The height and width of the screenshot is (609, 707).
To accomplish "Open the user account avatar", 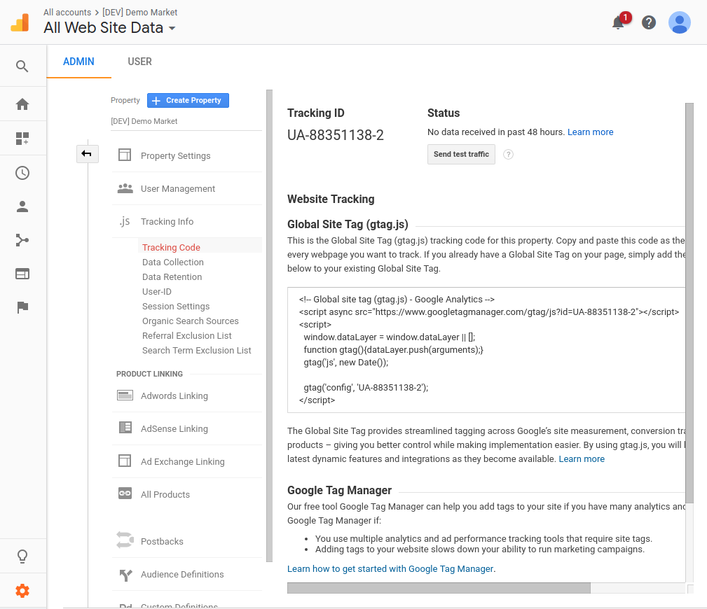I will tap(679, 22).
